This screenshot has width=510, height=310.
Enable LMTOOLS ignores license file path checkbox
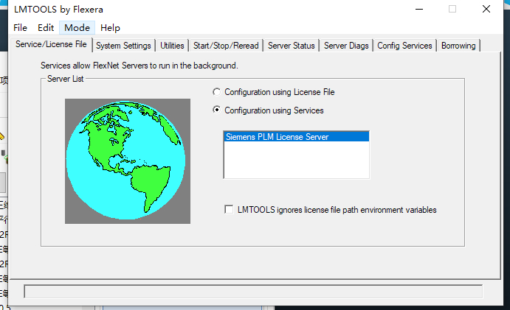[229, 210]
